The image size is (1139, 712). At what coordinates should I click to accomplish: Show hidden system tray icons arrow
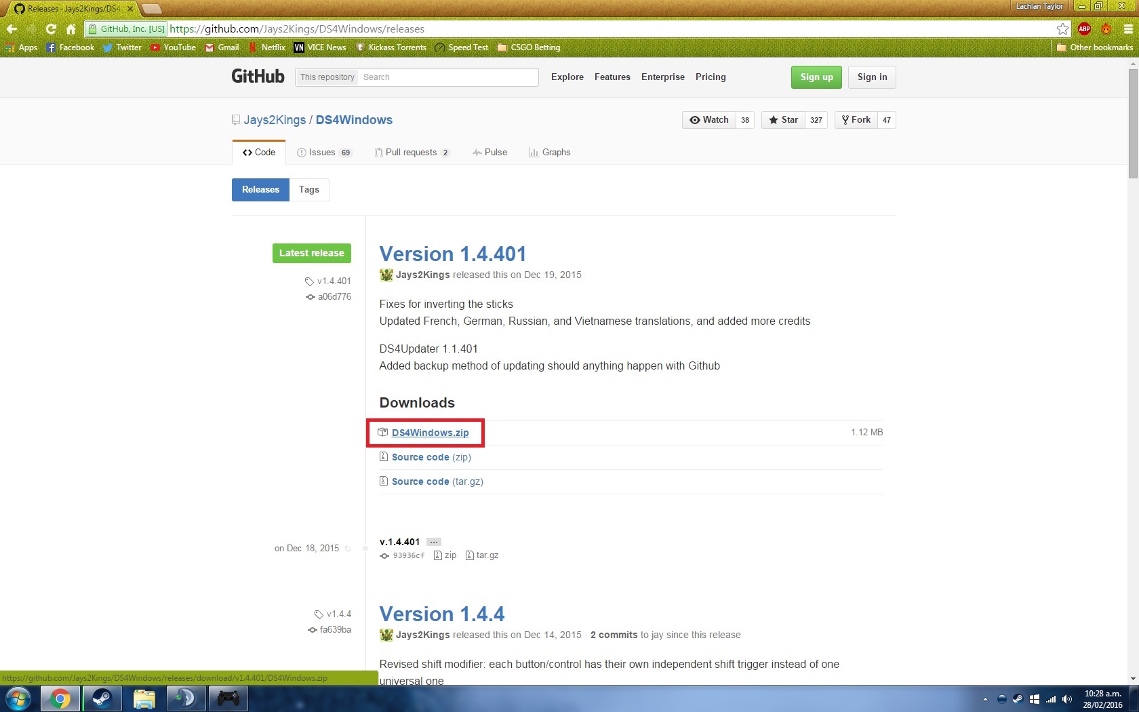(985, 699)
